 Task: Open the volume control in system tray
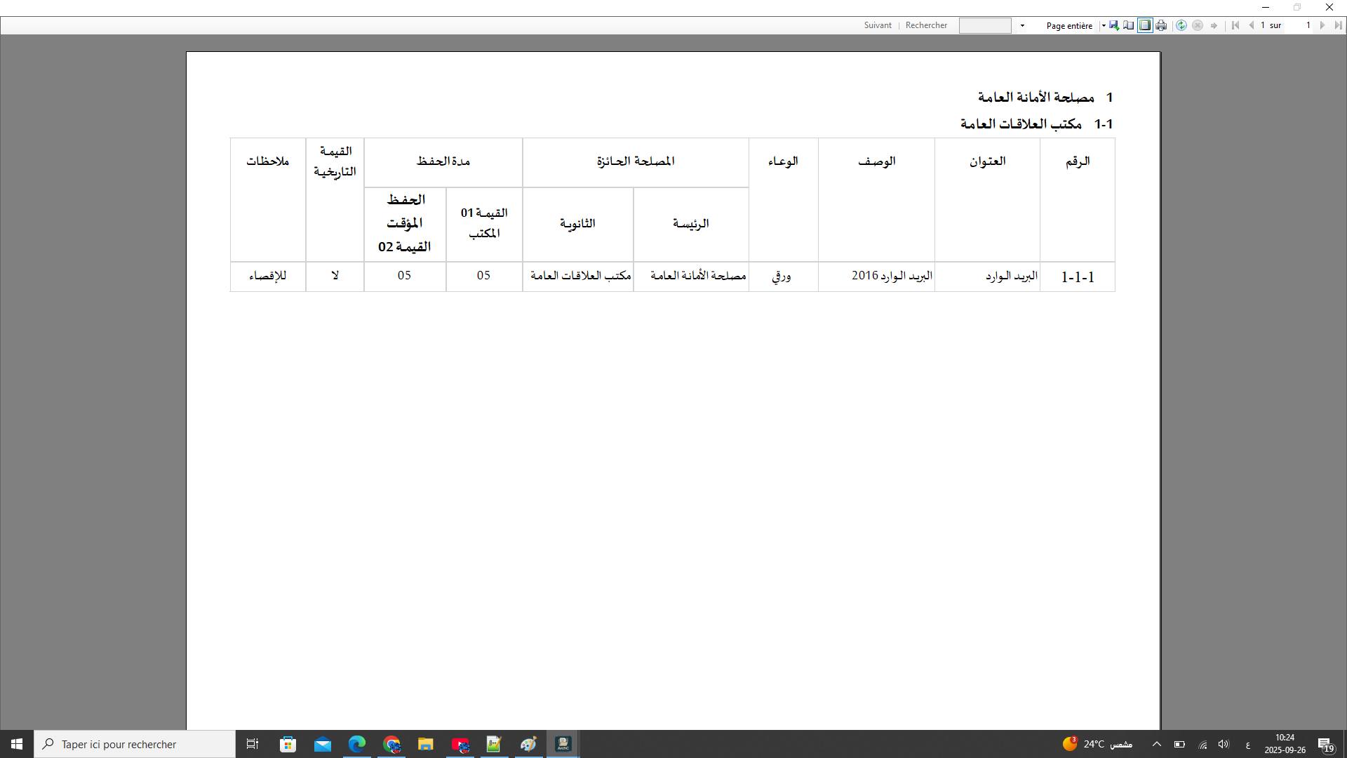tap(1224, 744)
